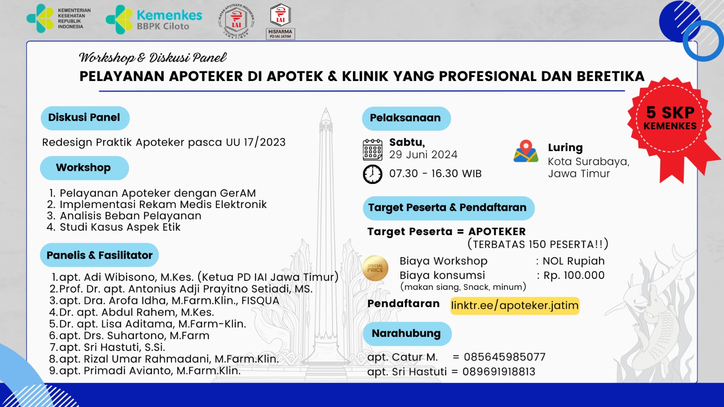Screen dimensions: 724x407
Task: Open the linktr.ee/apoteker.jatim registration link
Action: pyautogui.click(x=514, y=305)
